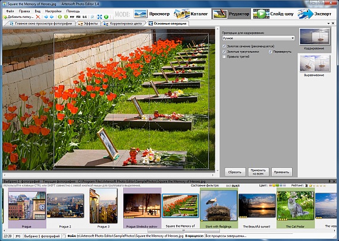This screenshot has width=339, height=241.
Task: Toggle the Золотое сечение checkbox
Action: coord(224,46)
